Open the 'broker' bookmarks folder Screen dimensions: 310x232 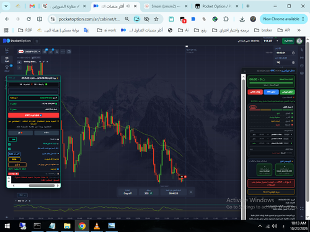point(263,30)
